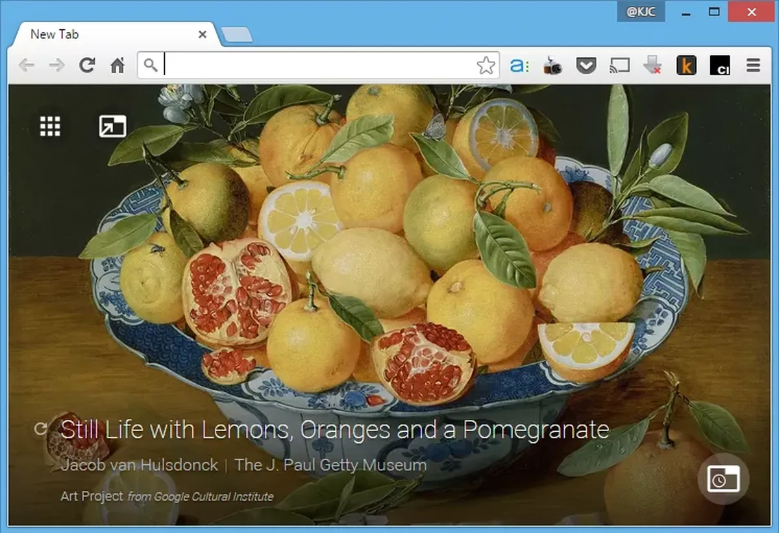Open the apps grid icon
The height and width of the screenshot is (533, 779).
pyautogui.click(x=50, y=126)
